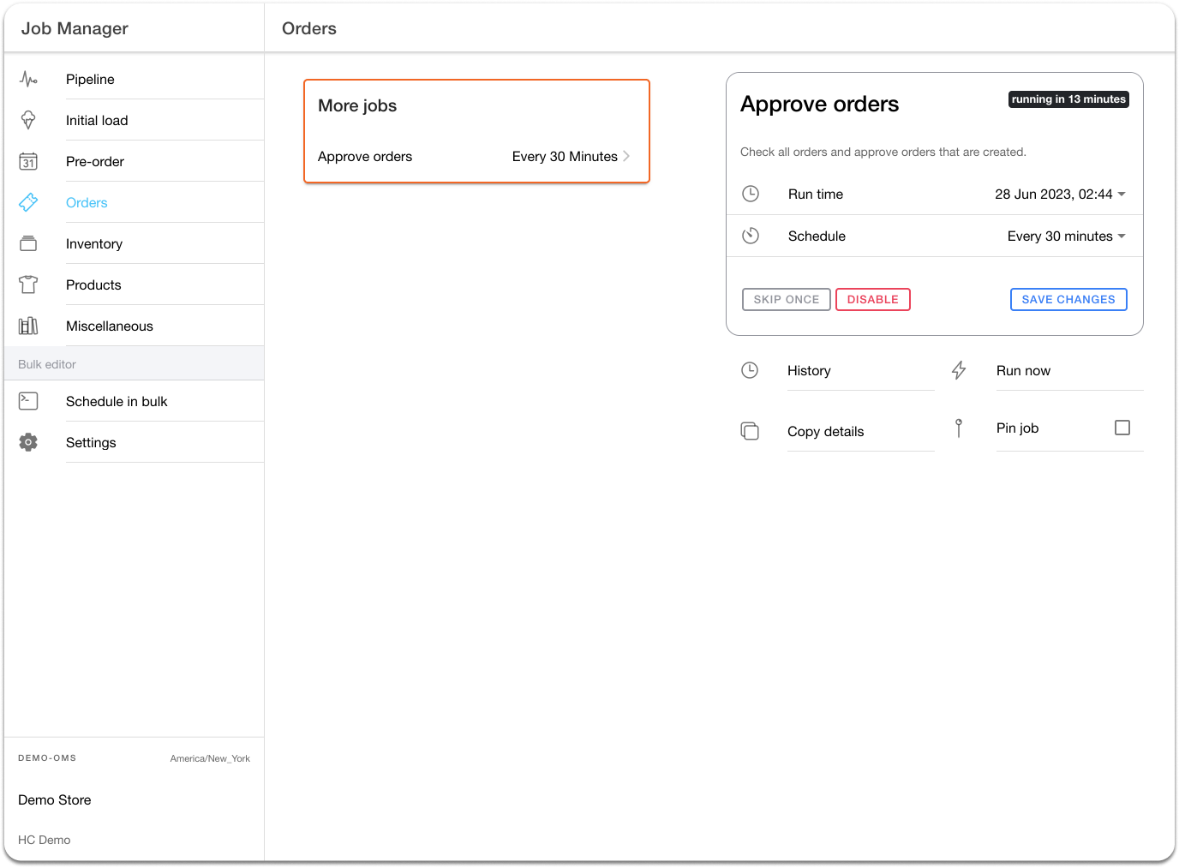1179x868 pixels.
Task: Open the Inventory section in sidebar
Action: coord(94,243)
